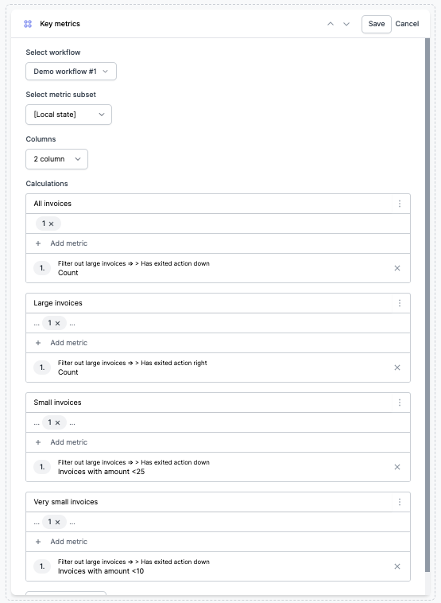This screenshot has height=603, width=441.
Task: Open three-dot menu for Small invoices
Action: 400,403
